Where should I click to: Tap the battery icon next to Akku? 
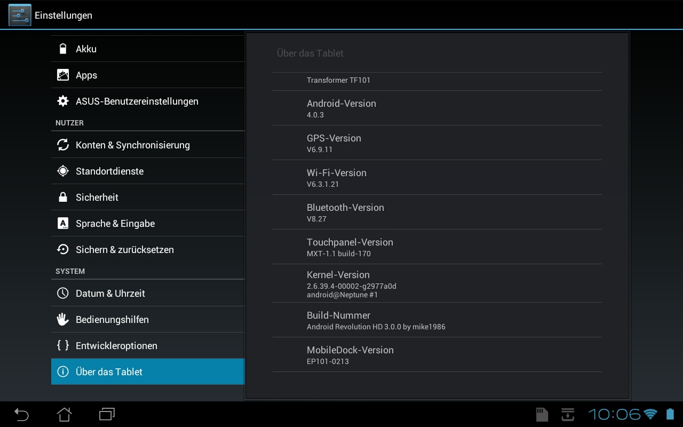(x=63, y=49)
